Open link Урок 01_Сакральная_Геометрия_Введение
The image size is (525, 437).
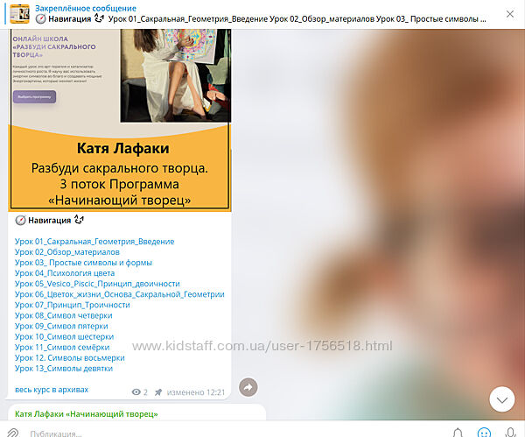pos(94,242)
